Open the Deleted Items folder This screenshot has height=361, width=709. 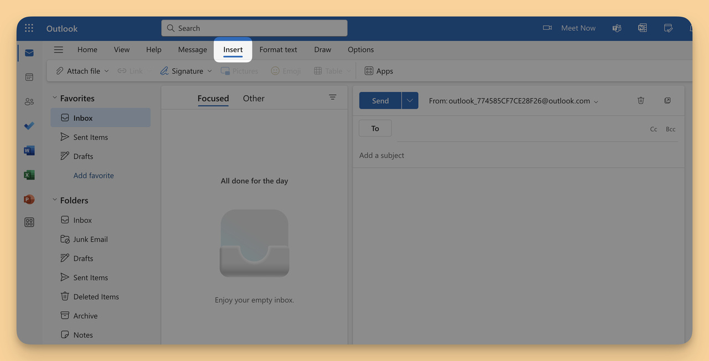pyautogui.click(x=100, y=297)
